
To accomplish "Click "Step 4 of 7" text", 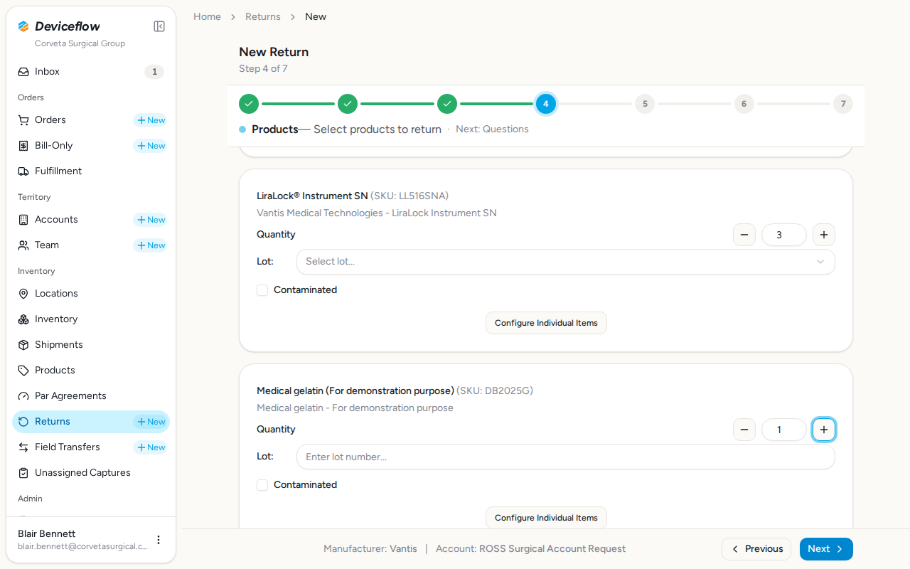I will [x=263, y=69].
